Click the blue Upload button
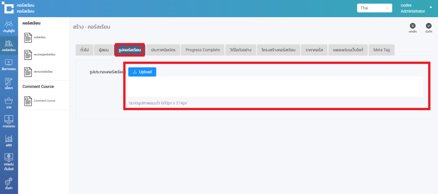The image size is (438, 194). (142, 72)
